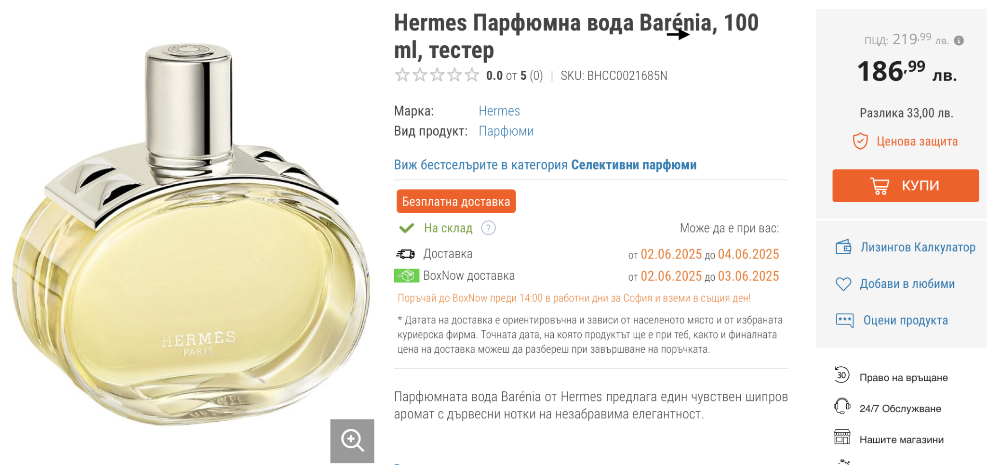987x465 pixels.
Task: Click the wallet icon for Лизингов Калкулатор
Action: tap(843, 247)
